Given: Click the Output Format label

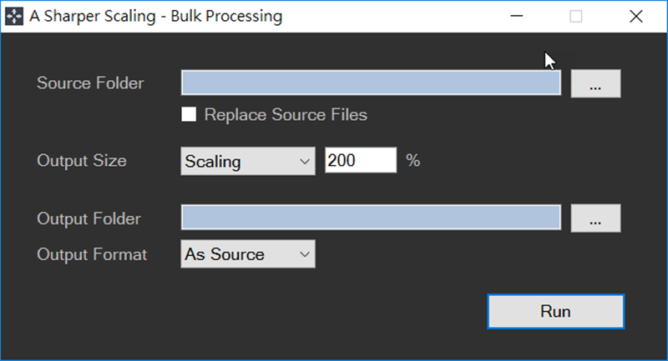Looking at the screenshot, I should point(92,254).
